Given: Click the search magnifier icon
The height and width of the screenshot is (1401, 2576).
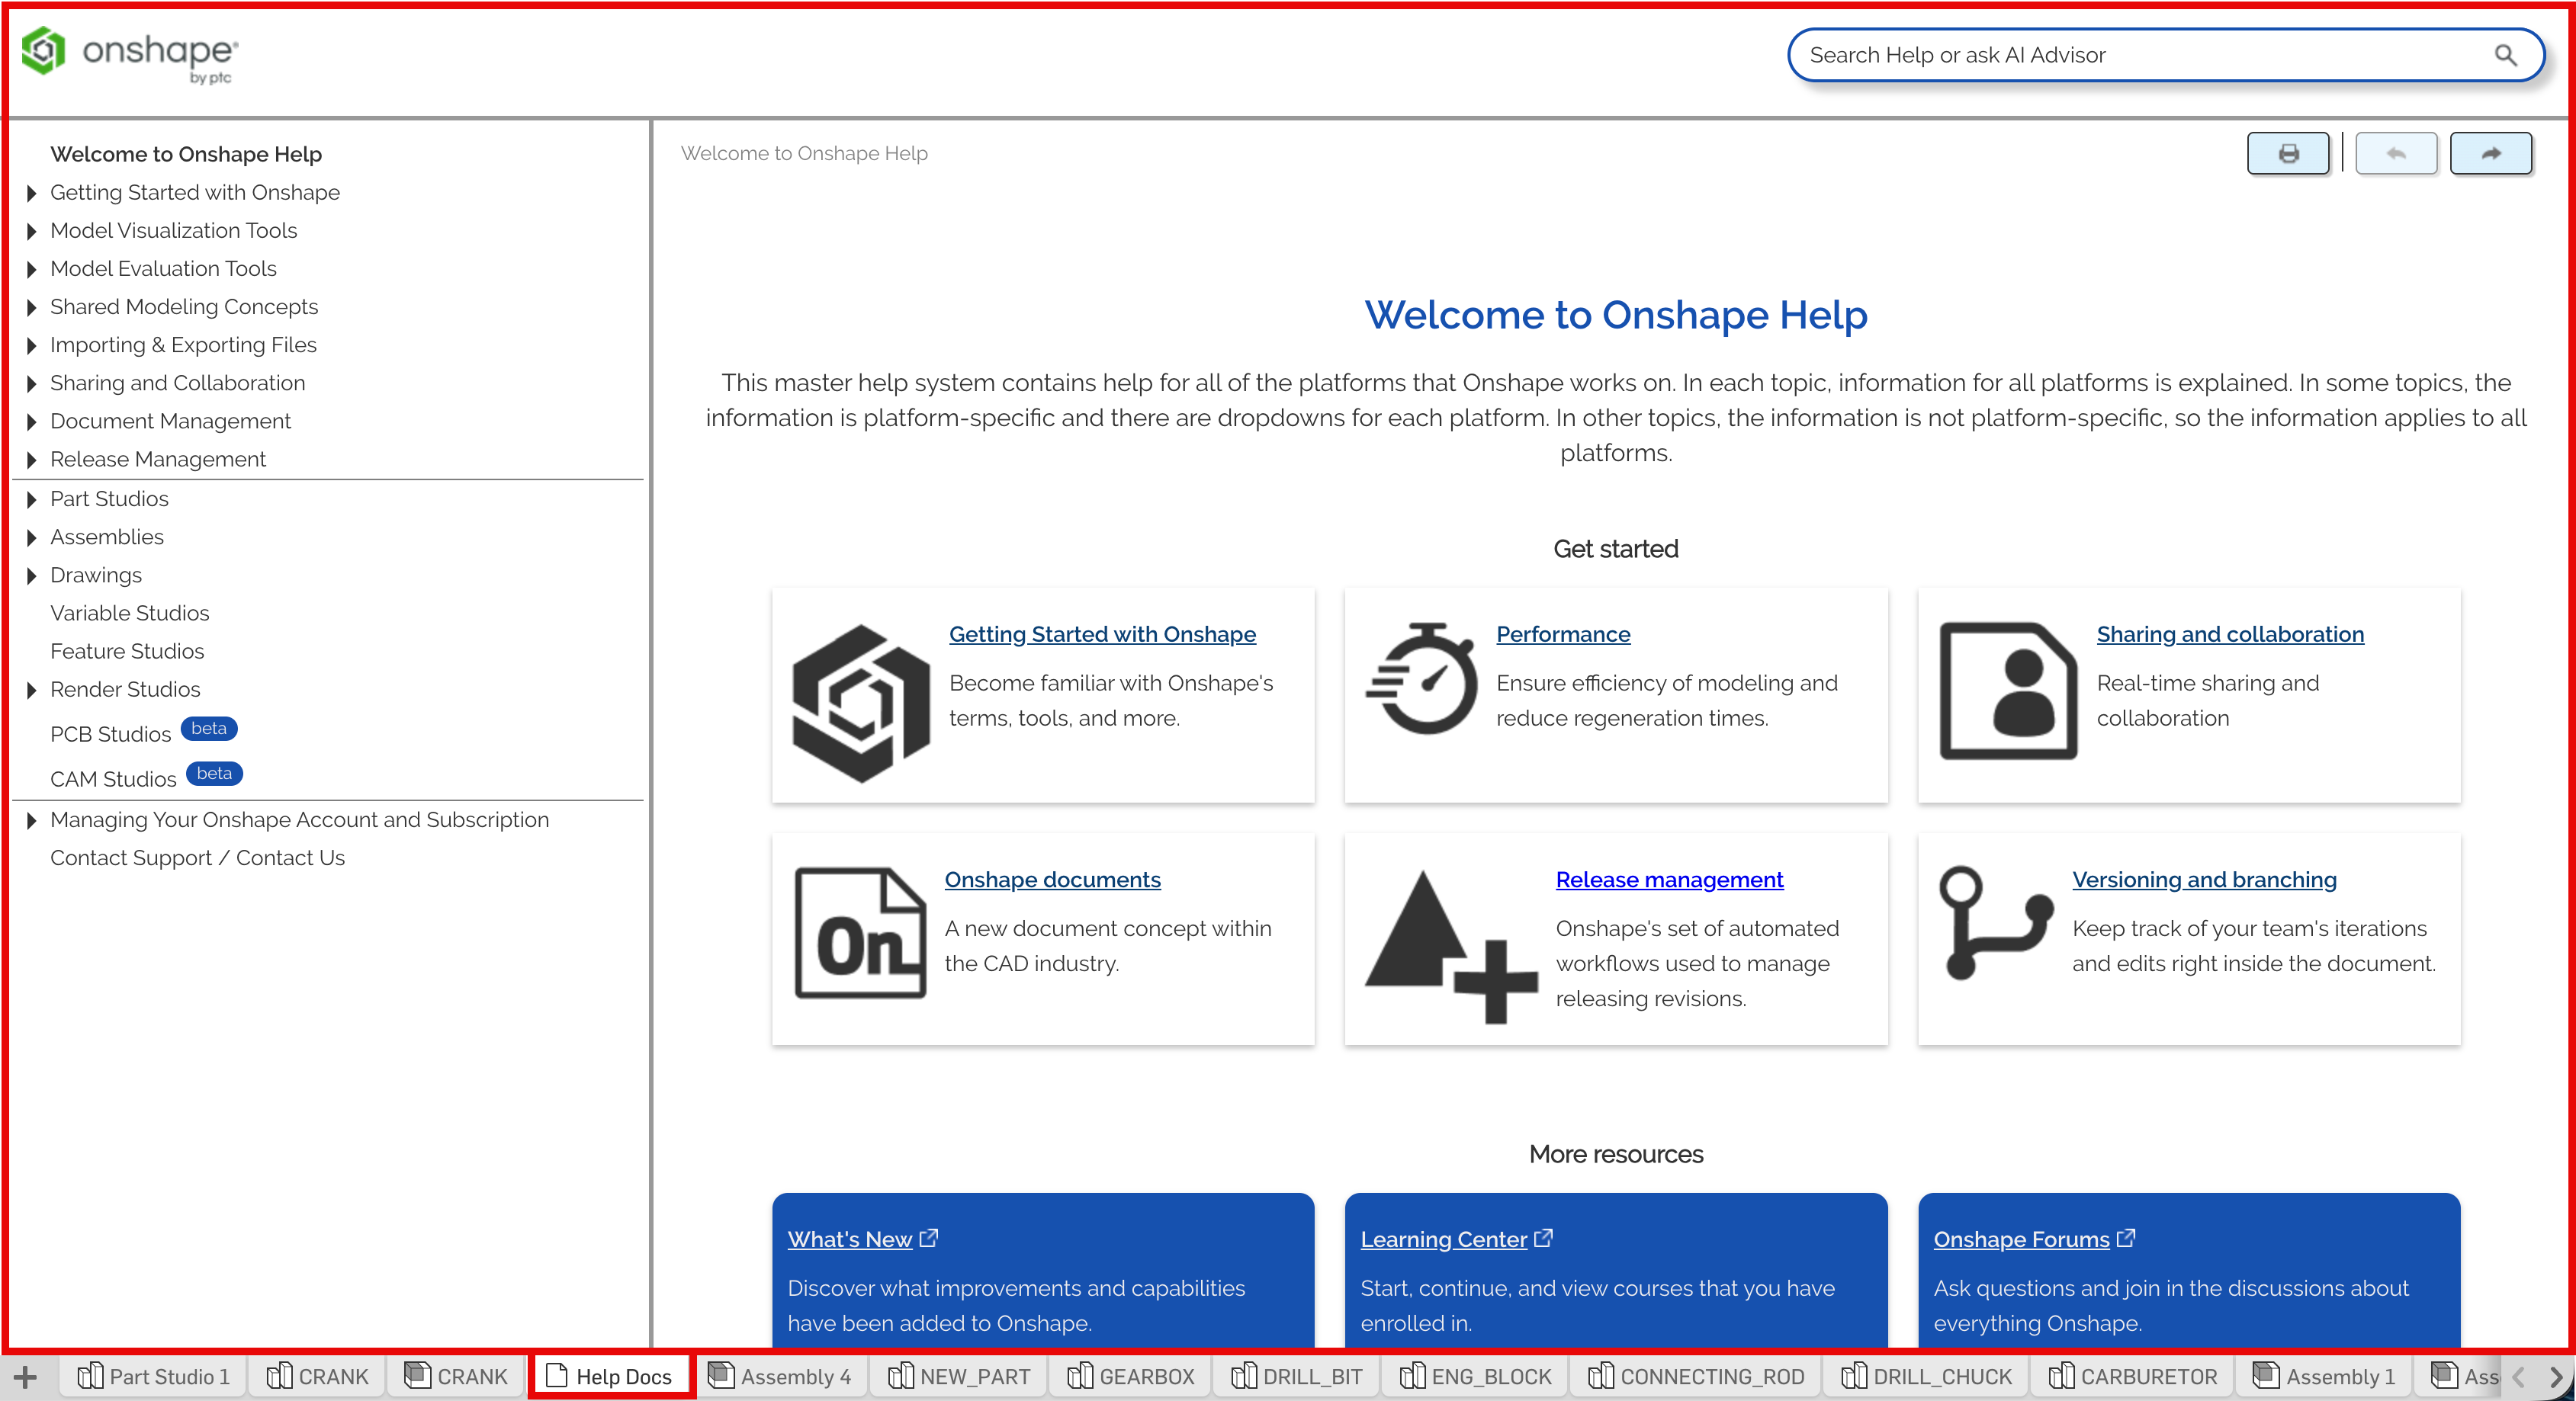Looking at the screenshot, I should pyautogui.click(x=2505, y=55).
